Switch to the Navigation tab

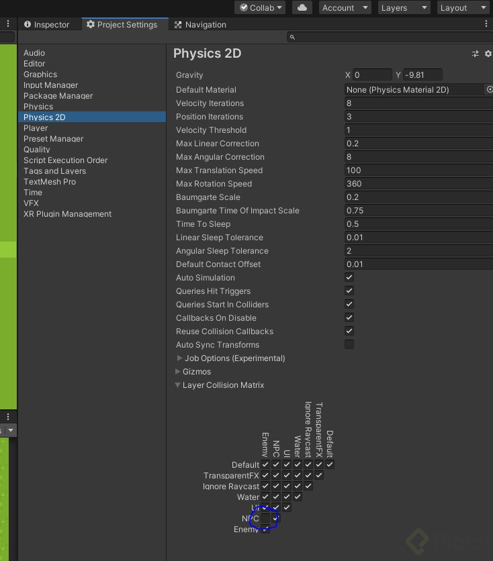(200, 24)
